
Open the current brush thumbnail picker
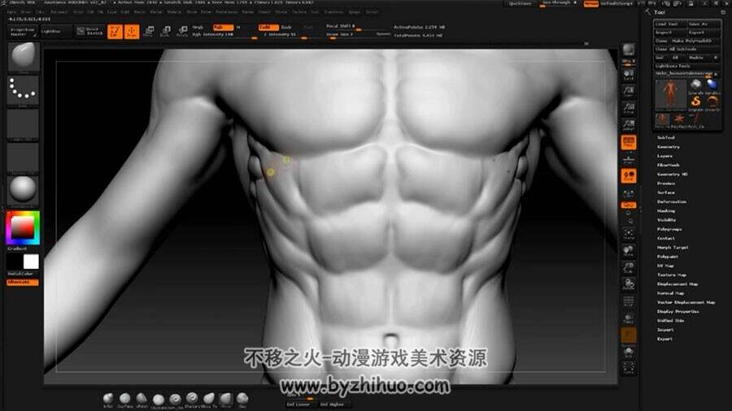pos(23,57)
